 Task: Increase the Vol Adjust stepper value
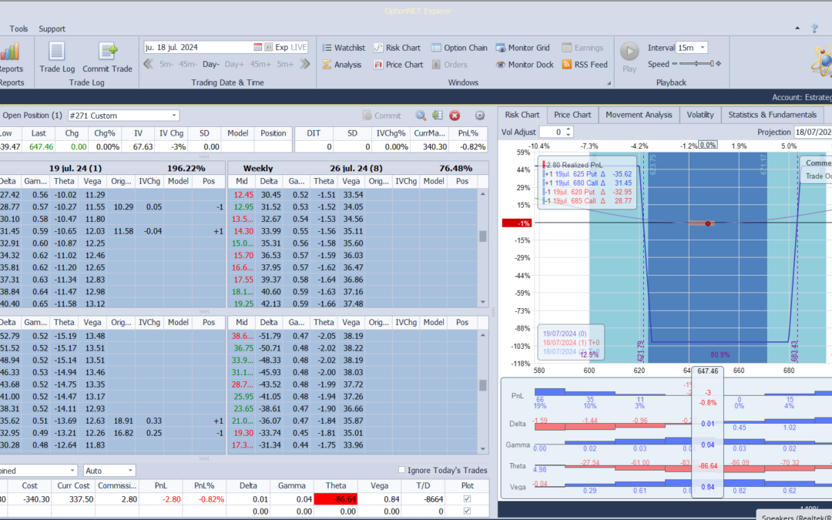(x=569, y=129)
